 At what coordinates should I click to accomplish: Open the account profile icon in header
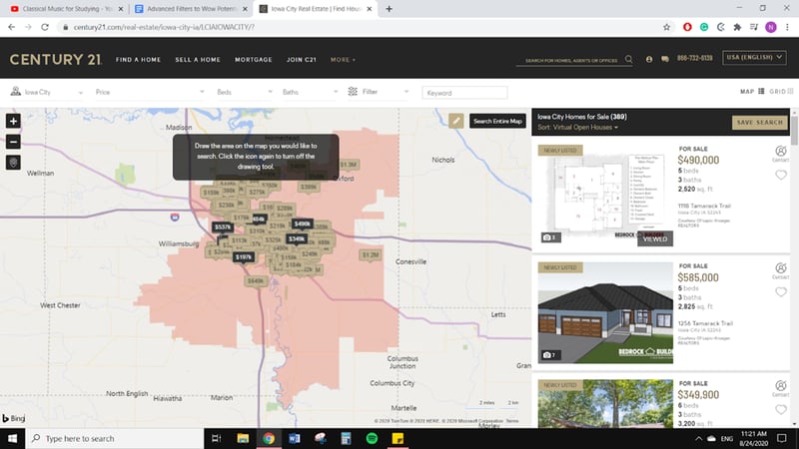pyautogui.click(x=648, y=59)
